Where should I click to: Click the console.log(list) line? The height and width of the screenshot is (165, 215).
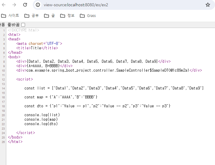[x=42, y=115]
